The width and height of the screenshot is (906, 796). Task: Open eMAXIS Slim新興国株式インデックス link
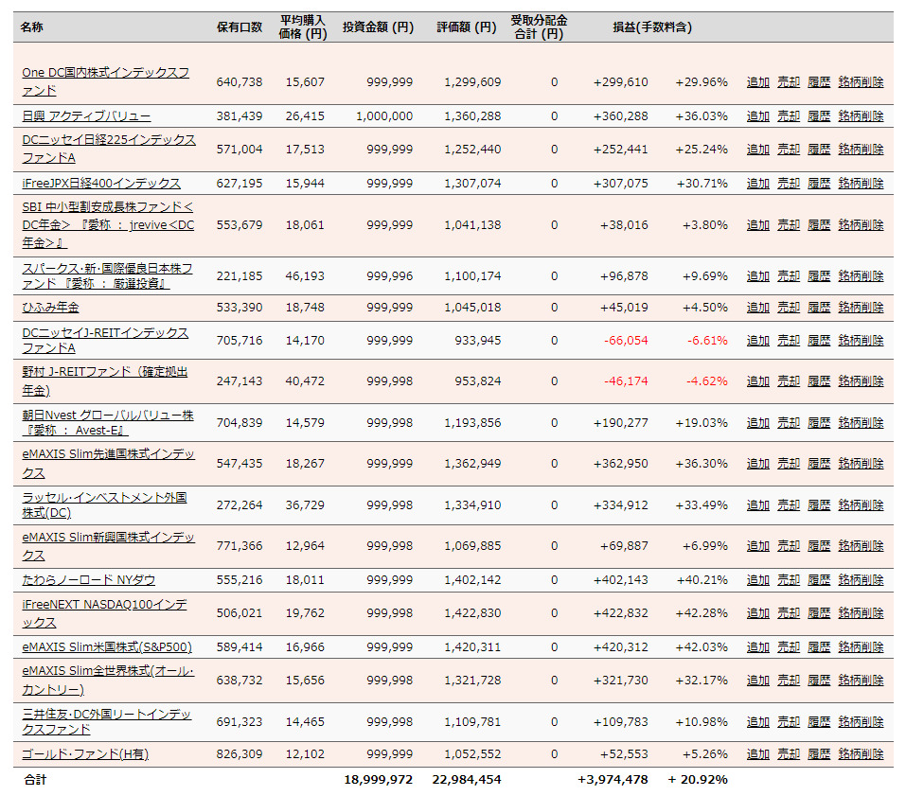pyautogui.click(x=108, y=546)
